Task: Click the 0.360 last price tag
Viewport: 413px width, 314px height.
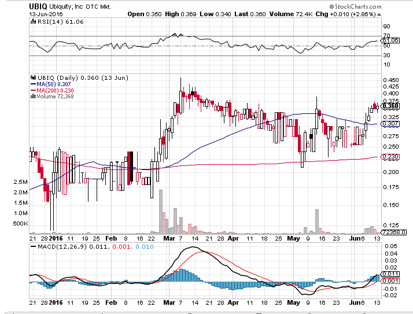Action: pos(390,106)
